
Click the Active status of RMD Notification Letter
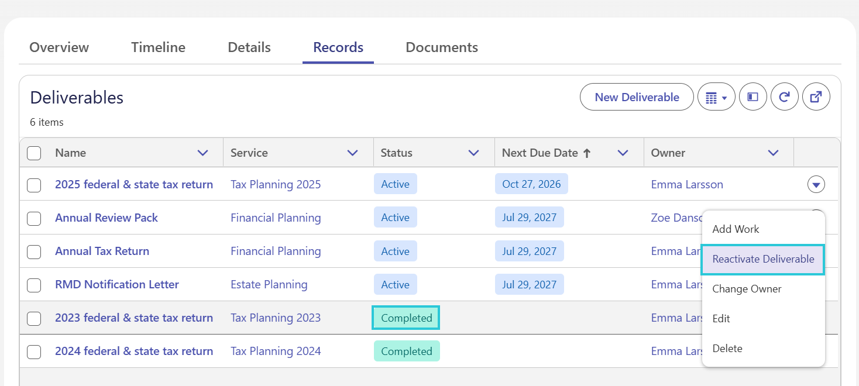pyautogui.click(x=396, y=285)
